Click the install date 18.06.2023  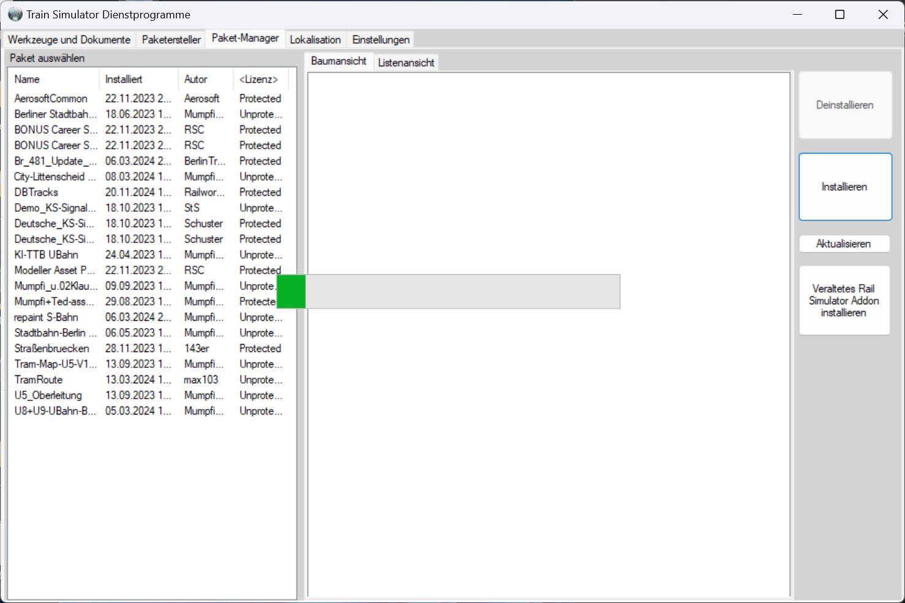[x=138, y=114]
